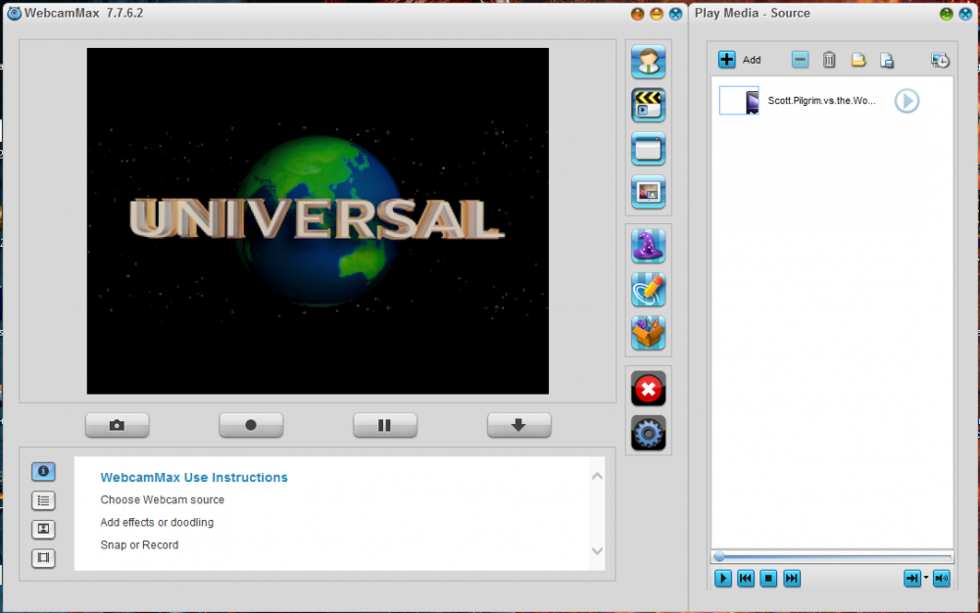Click the Add label in playlist toolbar
Screen dimensions: 980x613
[x=752, y=60]
